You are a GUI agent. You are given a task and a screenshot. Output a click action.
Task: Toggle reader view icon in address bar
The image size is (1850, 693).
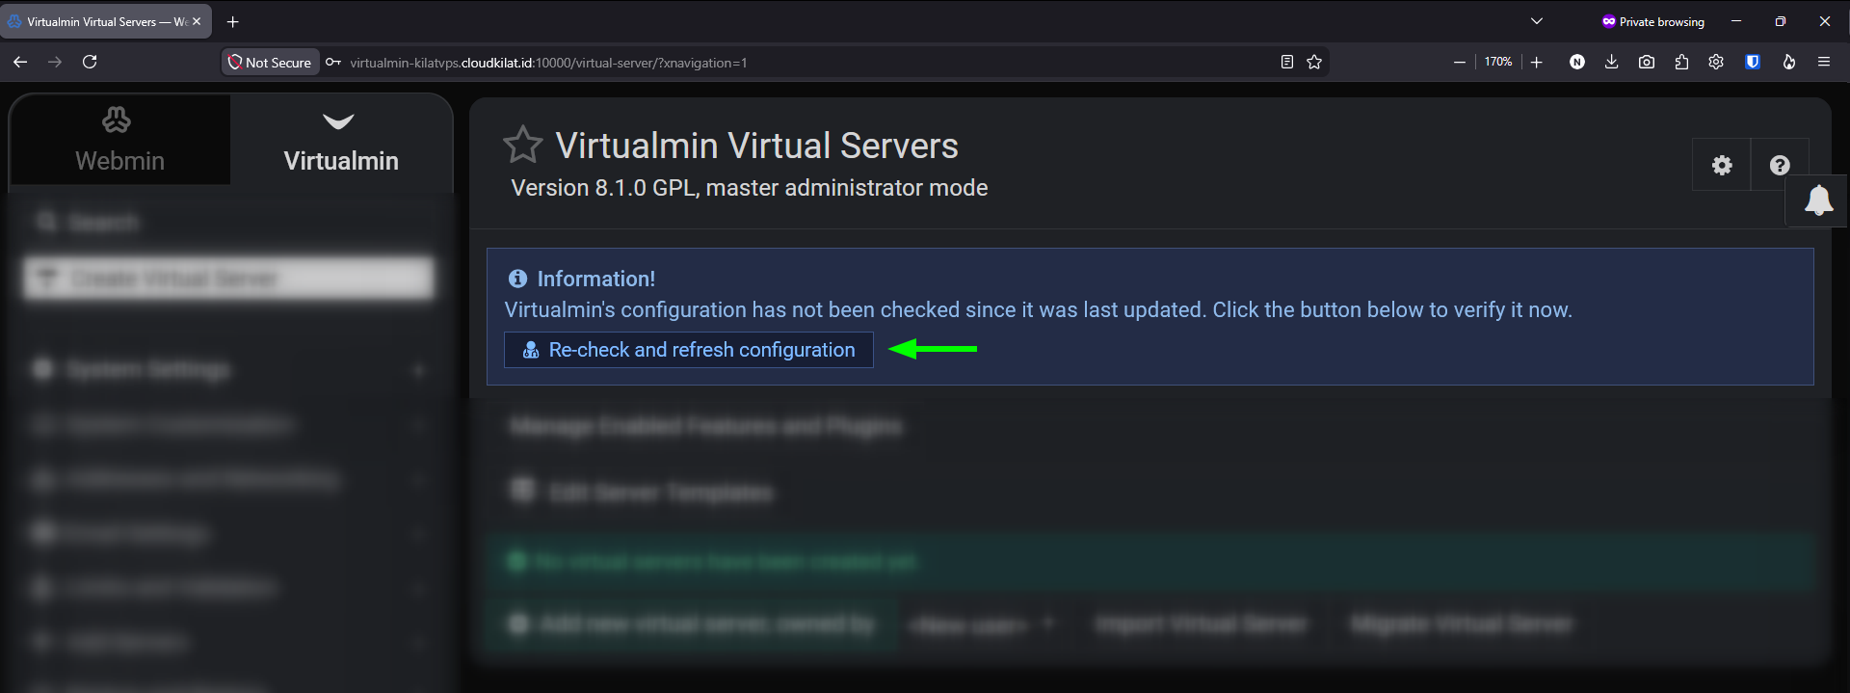(1286, 62)
